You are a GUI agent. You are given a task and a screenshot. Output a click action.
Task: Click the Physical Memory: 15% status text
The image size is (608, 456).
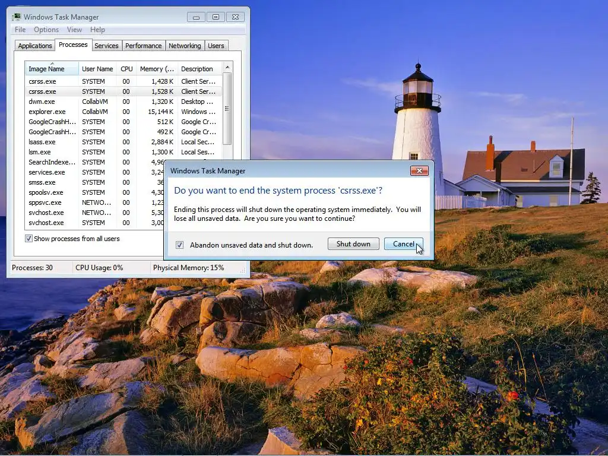(x=188, y=268)
